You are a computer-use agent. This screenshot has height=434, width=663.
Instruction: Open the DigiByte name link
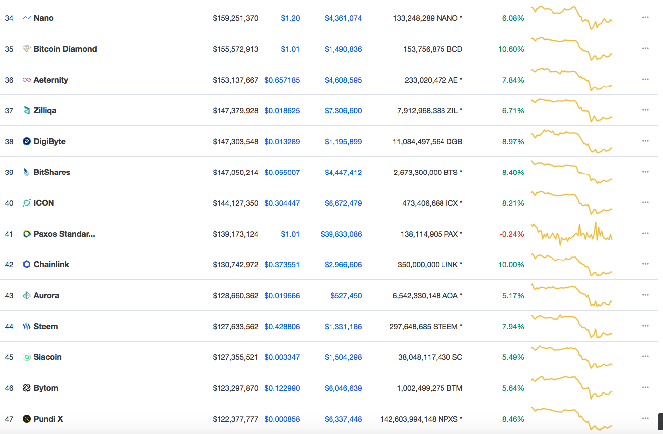[x=50, y=141]
